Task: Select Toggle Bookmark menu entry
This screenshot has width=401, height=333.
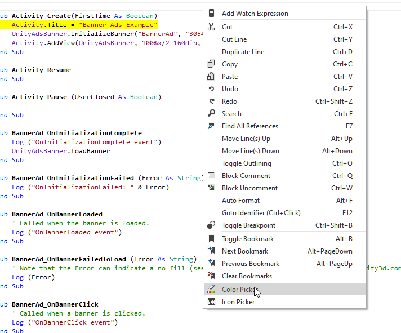Action: pos(284,239)
